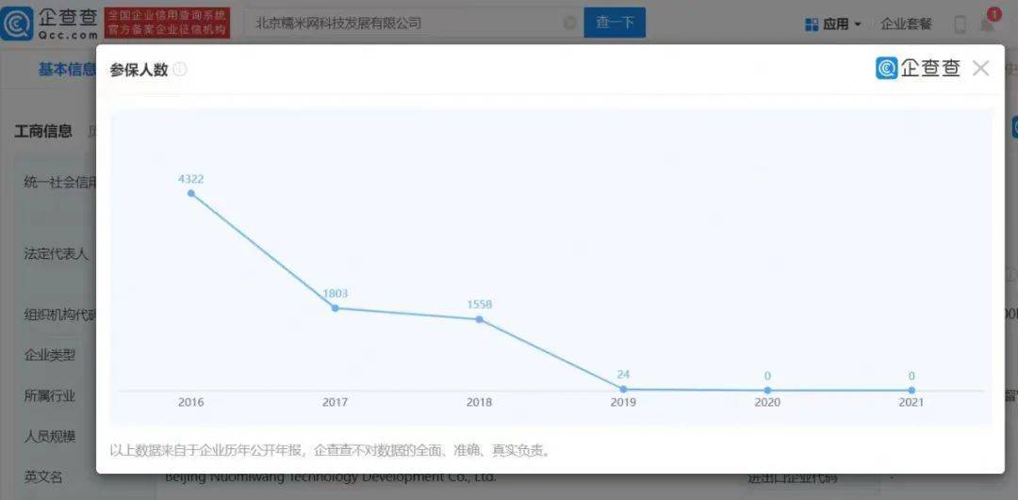Click the 2021 data point 0
The width and height of the screenshot is (1018, 500).
pyautogui.click(x=911, y=391)
